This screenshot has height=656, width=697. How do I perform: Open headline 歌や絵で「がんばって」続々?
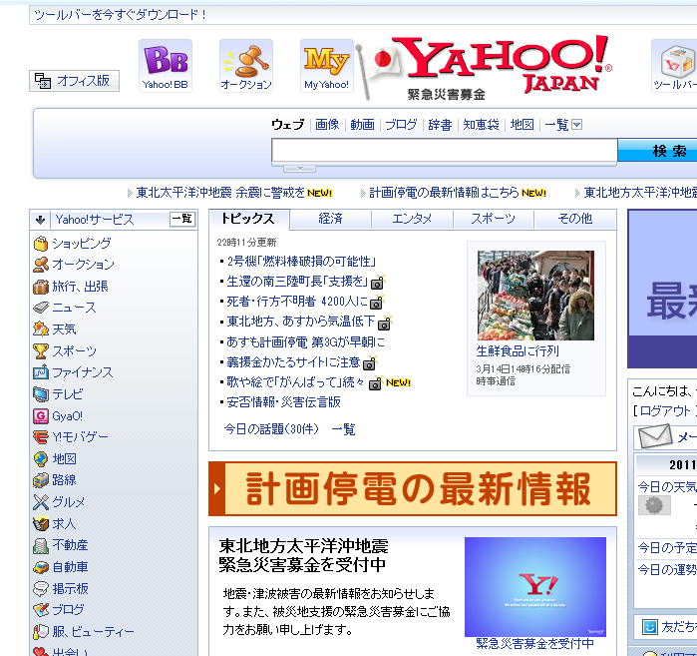tap(295, 382)
